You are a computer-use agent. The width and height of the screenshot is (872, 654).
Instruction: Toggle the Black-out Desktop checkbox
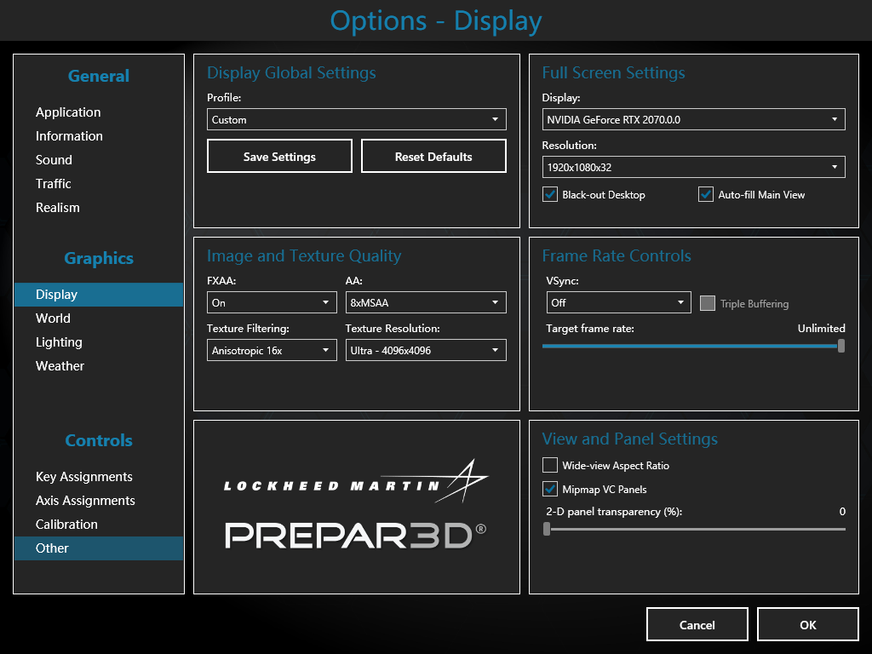550,195
